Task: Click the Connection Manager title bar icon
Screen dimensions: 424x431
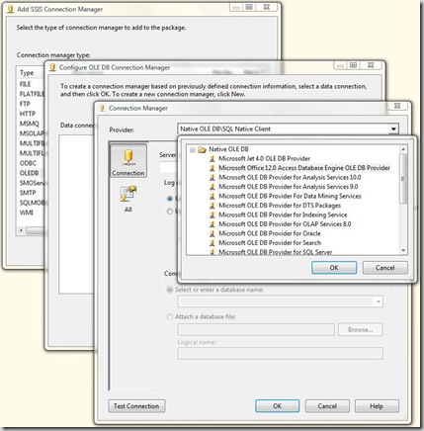Action: (x=102, y=108)
